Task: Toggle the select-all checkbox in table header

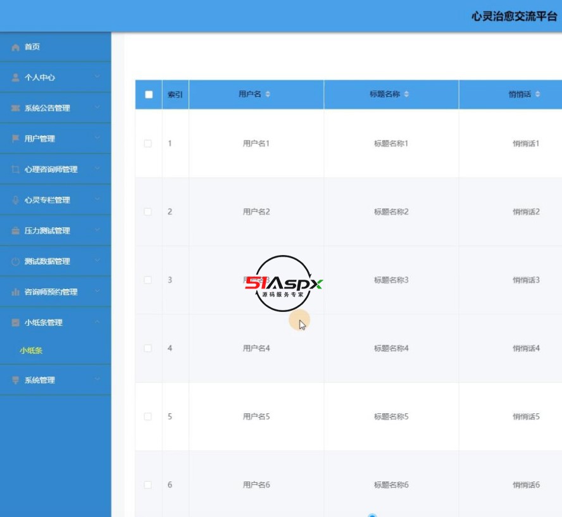Action: point(149,94)
